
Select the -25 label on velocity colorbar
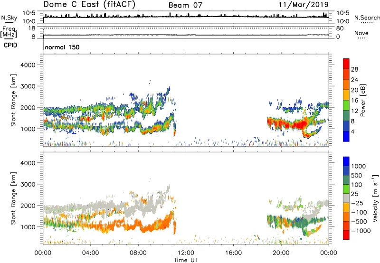point(358,203)
